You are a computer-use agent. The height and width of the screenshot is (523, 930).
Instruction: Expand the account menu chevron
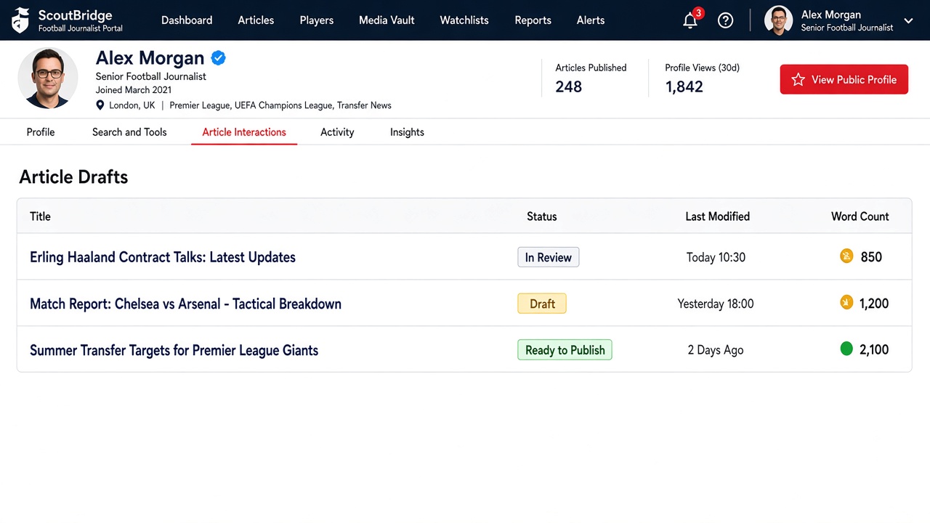908,21
